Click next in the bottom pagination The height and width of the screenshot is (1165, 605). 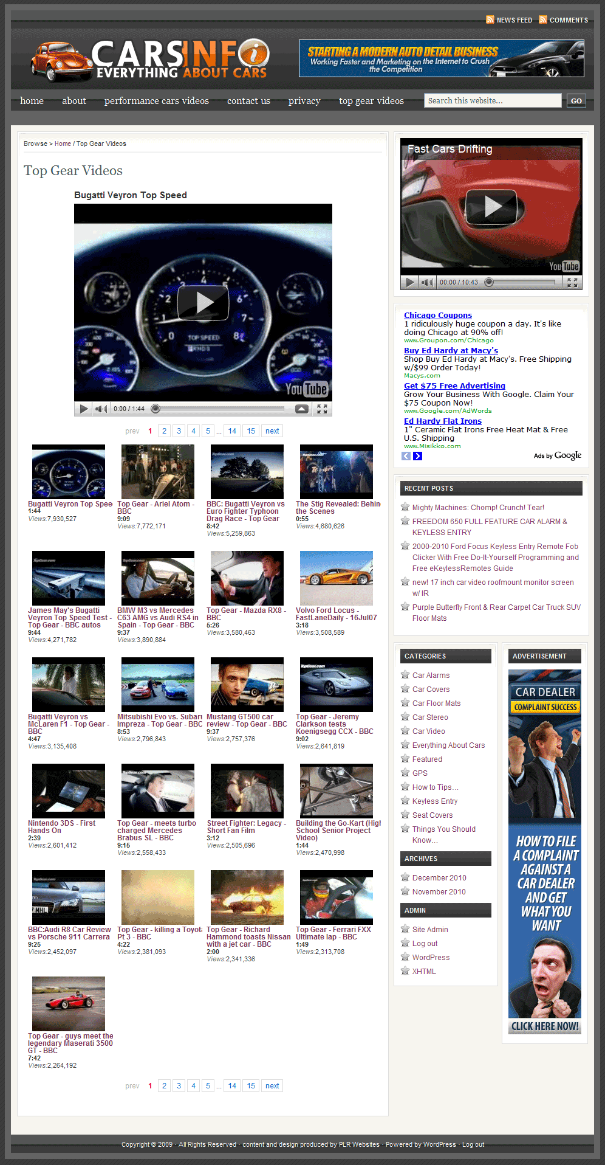click(272, 1086)
